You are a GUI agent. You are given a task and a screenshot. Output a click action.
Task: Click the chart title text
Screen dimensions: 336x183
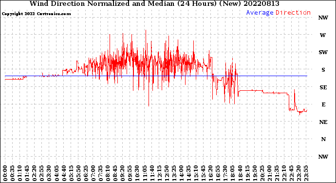(154, 3)
